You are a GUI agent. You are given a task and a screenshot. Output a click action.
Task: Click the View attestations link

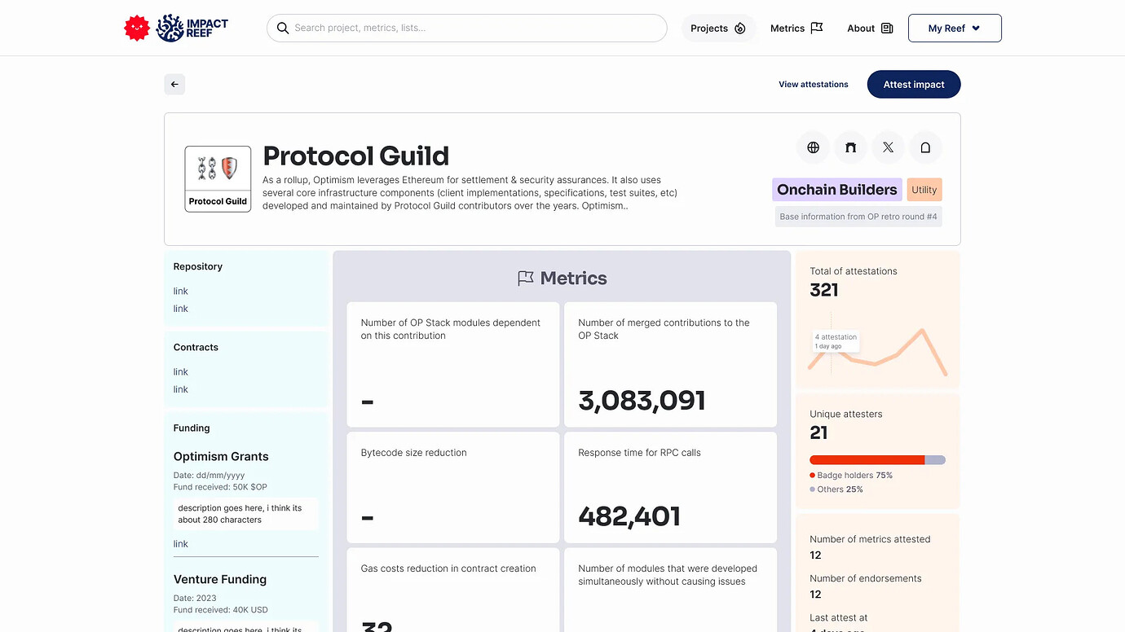[x=814, y=85]
